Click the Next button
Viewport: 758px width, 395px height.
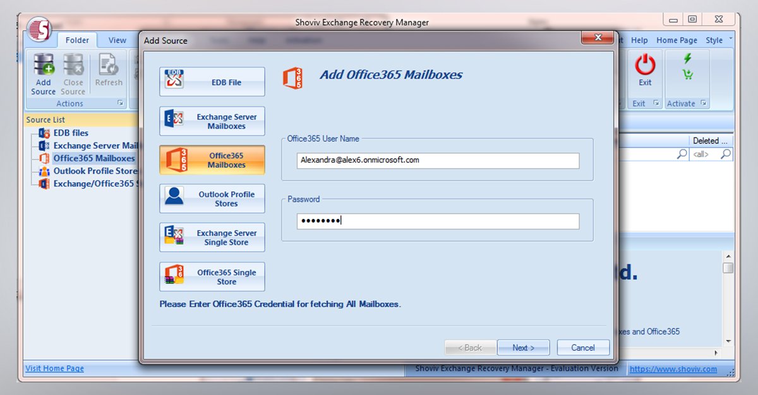tap(523, 348)
